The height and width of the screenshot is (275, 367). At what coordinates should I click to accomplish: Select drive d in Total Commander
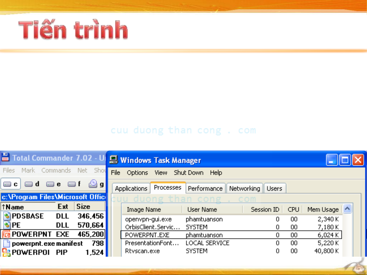click(x=32, y=184)
